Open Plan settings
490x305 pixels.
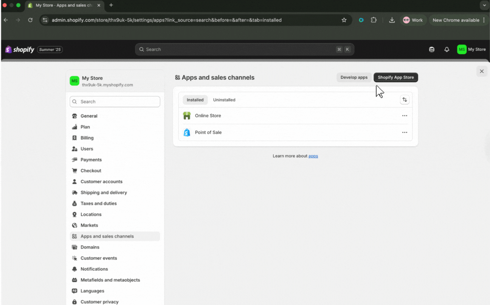pos(115,127)
